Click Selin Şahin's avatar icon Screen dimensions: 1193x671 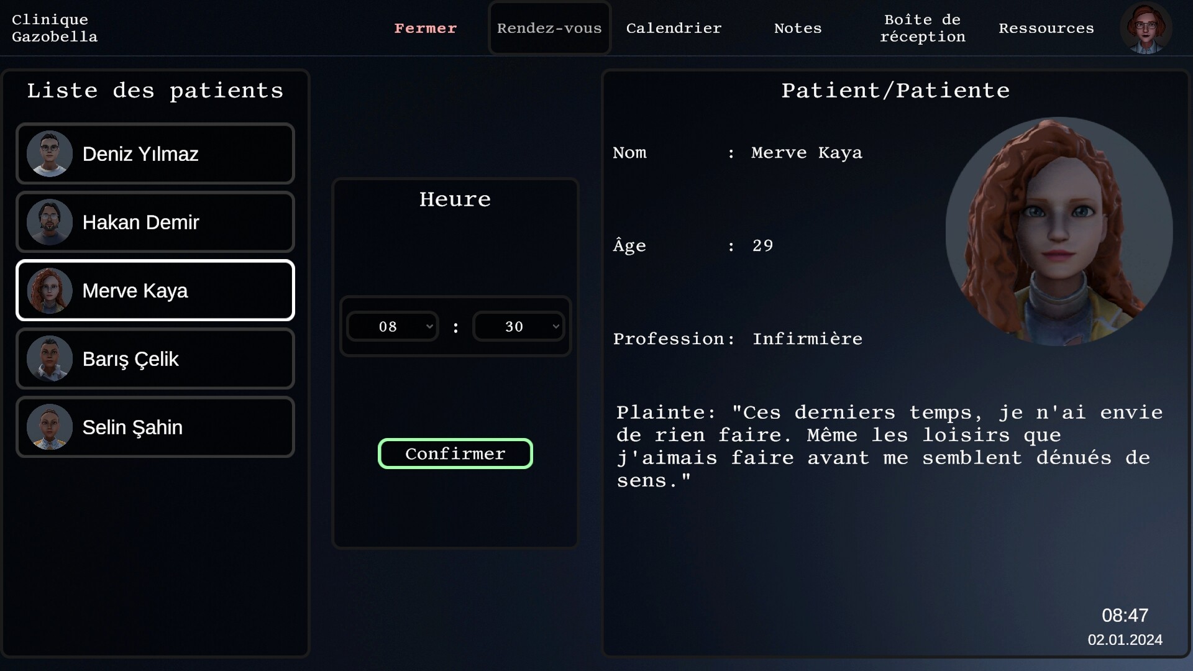50,427
